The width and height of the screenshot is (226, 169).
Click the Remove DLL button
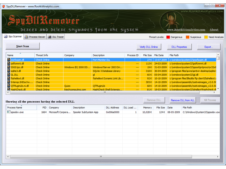[x=154, y=100]
